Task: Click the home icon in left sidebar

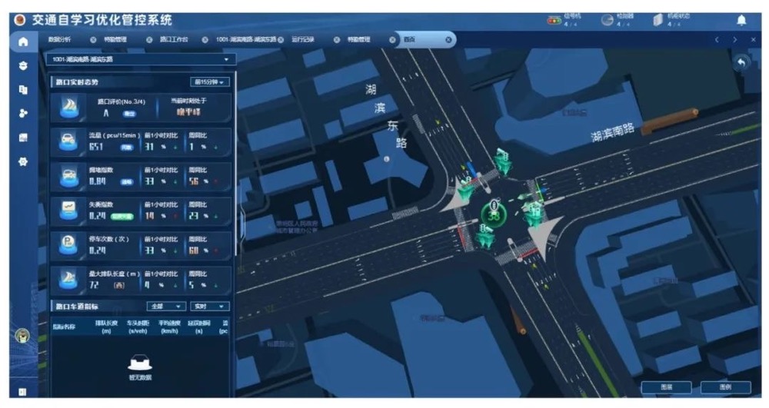Action: click(23, 41)
